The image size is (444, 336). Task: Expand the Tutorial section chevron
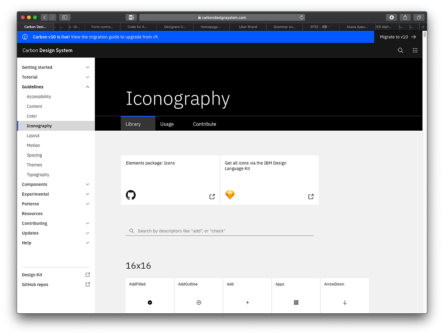[87, 77]
